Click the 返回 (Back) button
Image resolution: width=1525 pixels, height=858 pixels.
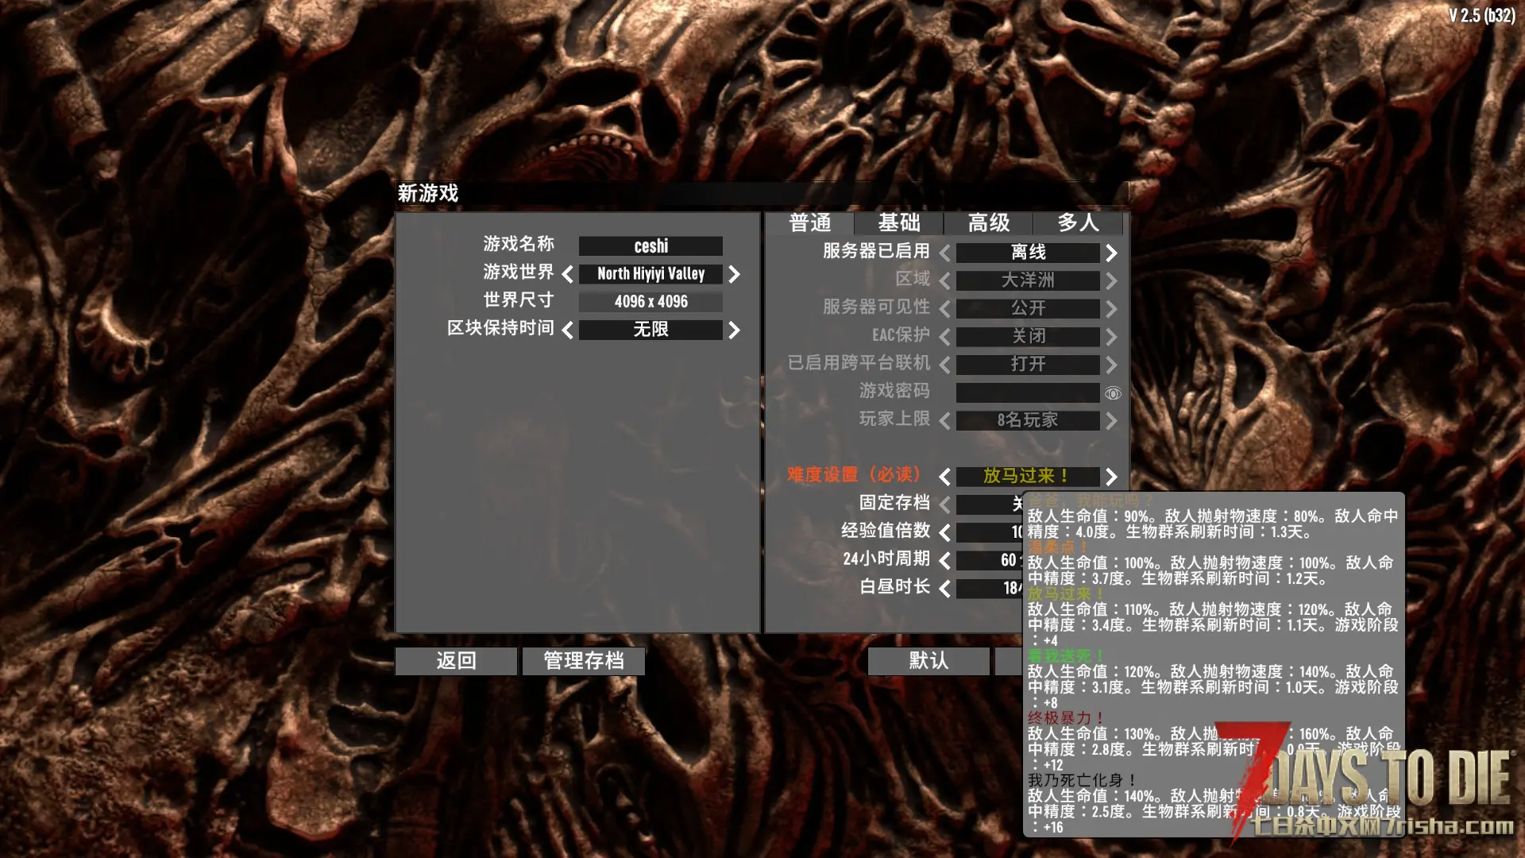(456, 661)
